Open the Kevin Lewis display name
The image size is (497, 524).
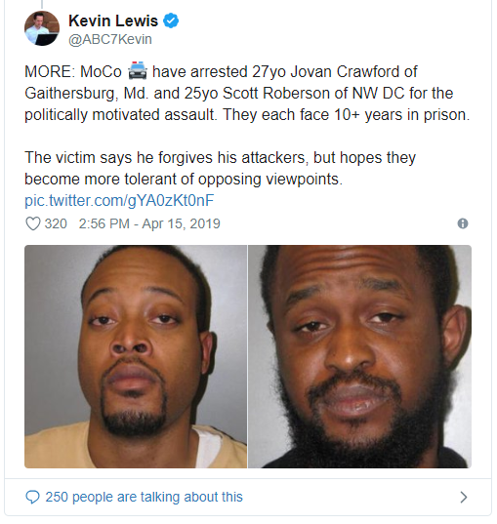tap(113, 20)
